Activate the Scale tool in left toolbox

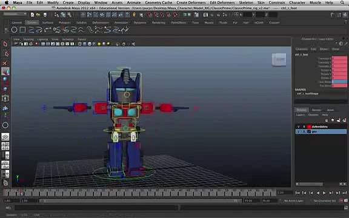(x=5, y=90)
